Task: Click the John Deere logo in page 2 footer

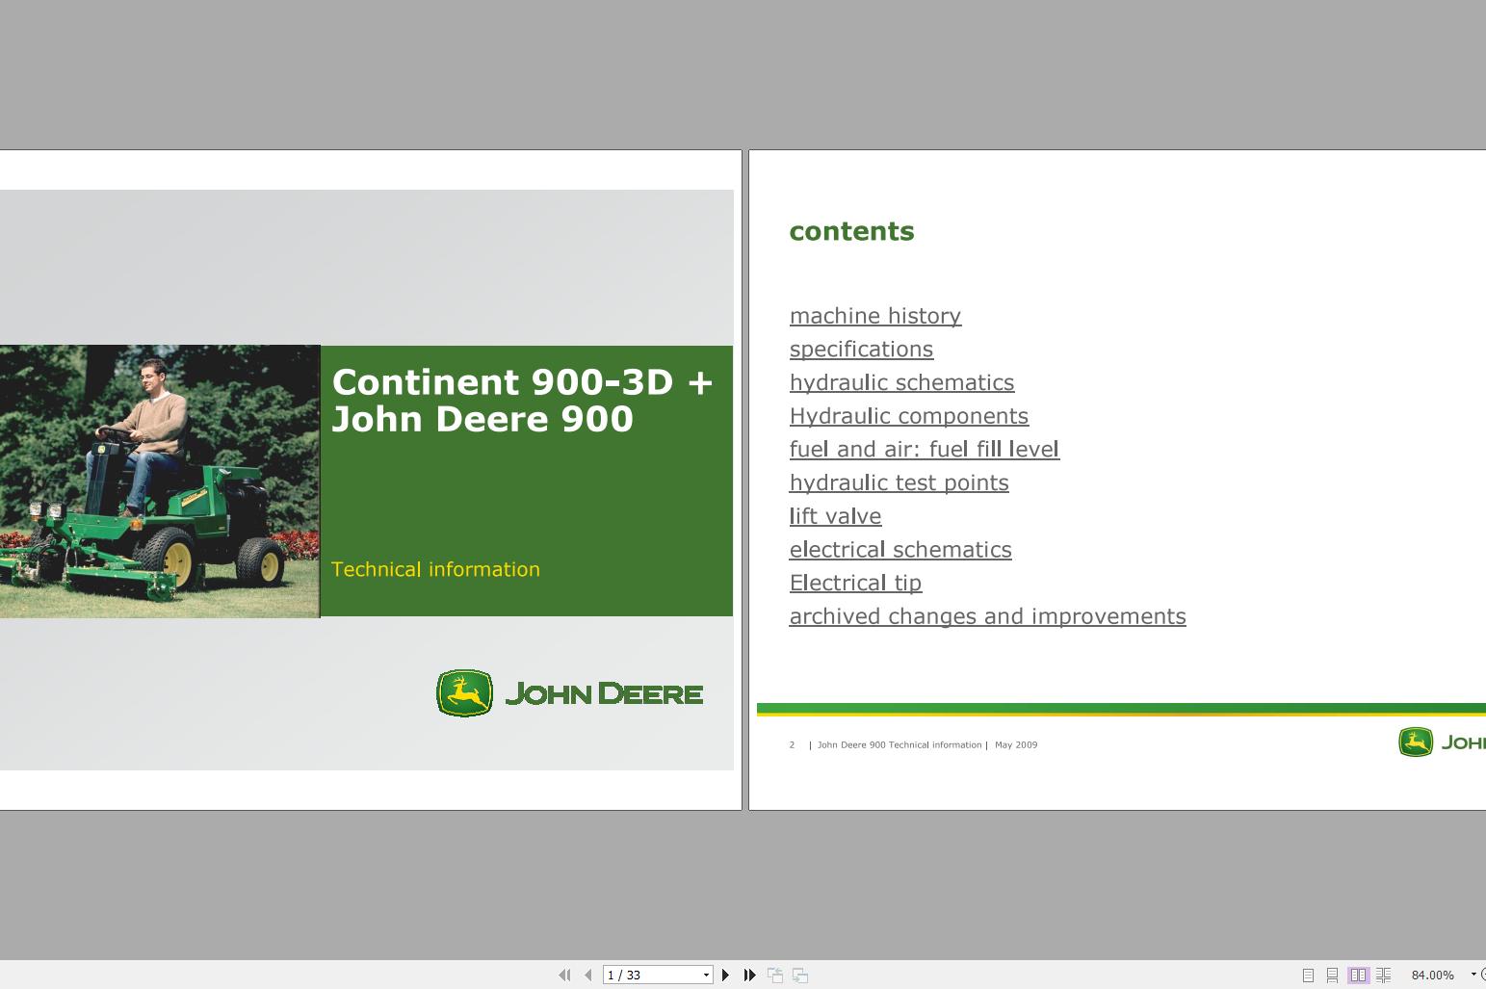Action: click(x=1442, y=742)
